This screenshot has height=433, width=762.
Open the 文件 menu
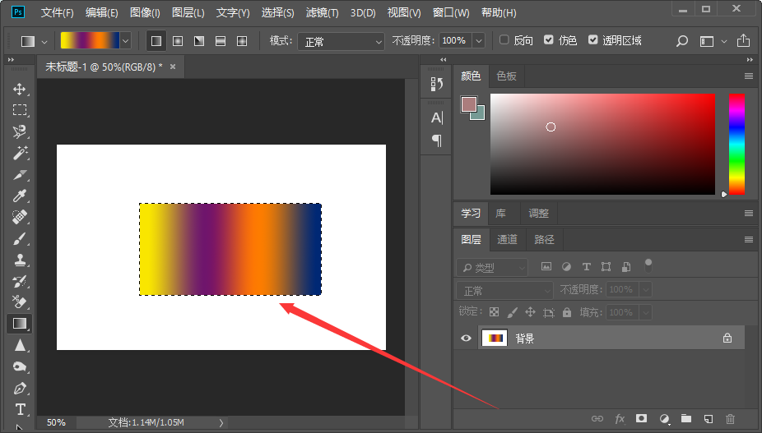click(x=57, y=12)
